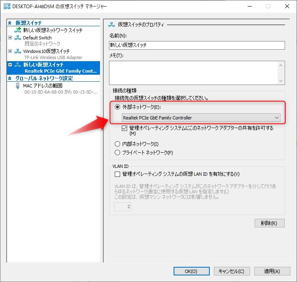The image size is (297, 282).
Task: Click the Default Switch network icon
Action: (18, 38)
